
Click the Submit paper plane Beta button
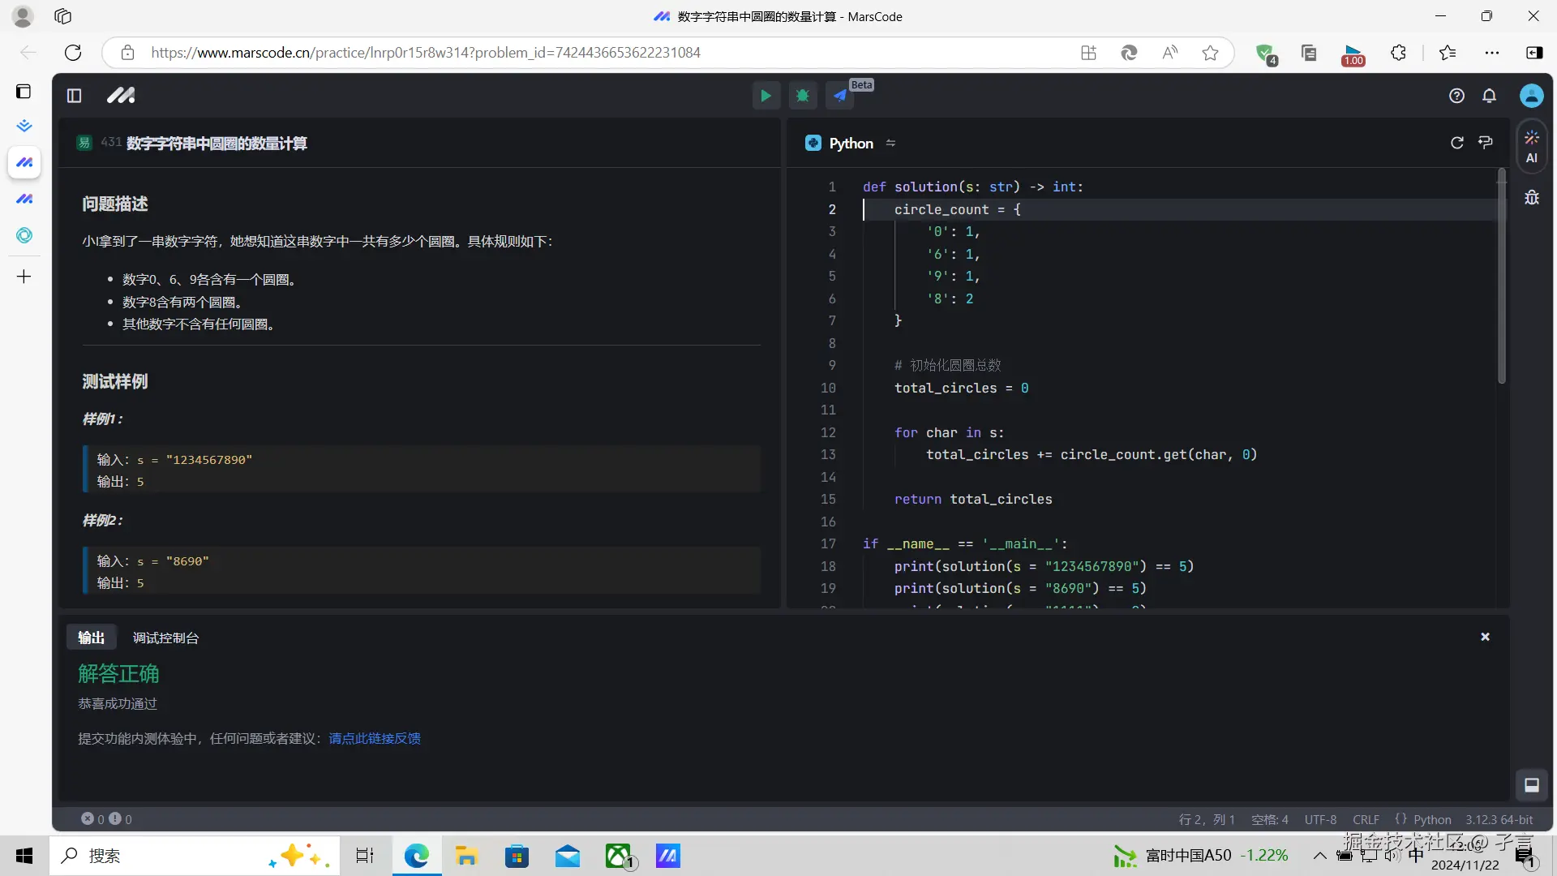pyautogui.click(x=840, y=96)
